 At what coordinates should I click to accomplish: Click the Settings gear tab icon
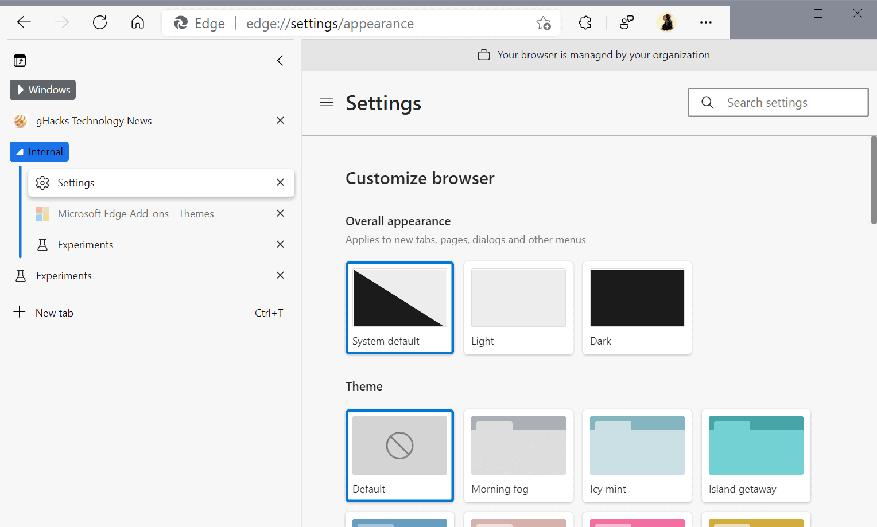[42, 183]
